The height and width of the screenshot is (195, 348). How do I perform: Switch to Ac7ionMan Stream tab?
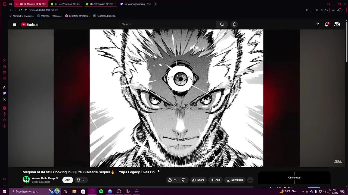point(100,4)
